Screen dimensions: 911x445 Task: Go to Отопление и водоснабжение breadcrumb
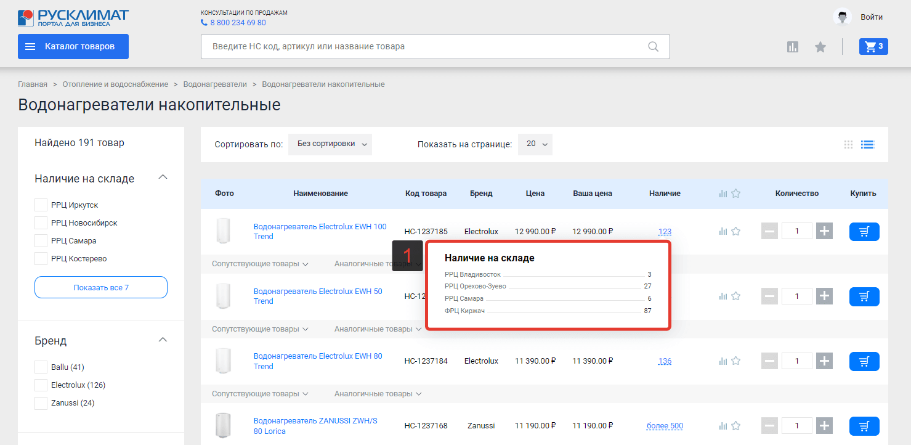[115, 84]
